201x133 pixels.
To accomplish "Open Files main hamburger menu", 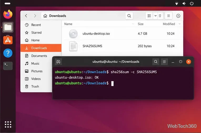I will pyautogui.click(x=168, y=16).
